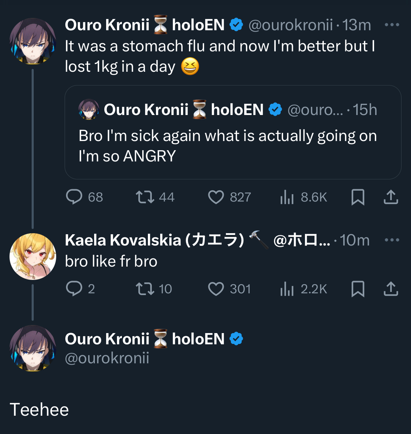The height and width of the screenshot is (434, 411).
Task: Bookmark Kaela Kovalskia's reply
Action: click(x=358, y=289)
